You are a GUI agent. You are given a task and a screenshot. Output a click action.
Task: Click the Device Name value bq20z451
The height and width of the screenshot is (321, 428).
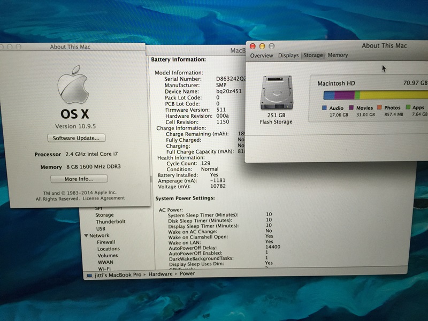point(229,91)
